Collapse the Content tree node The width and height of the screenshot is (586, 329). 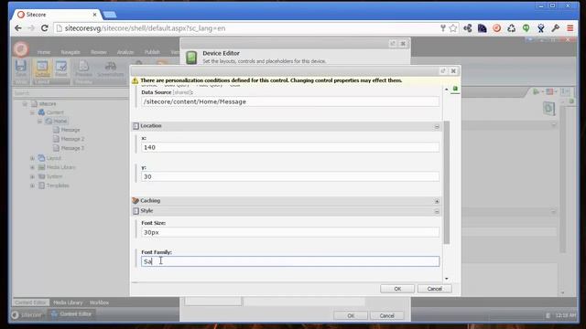tap(32, 112)
